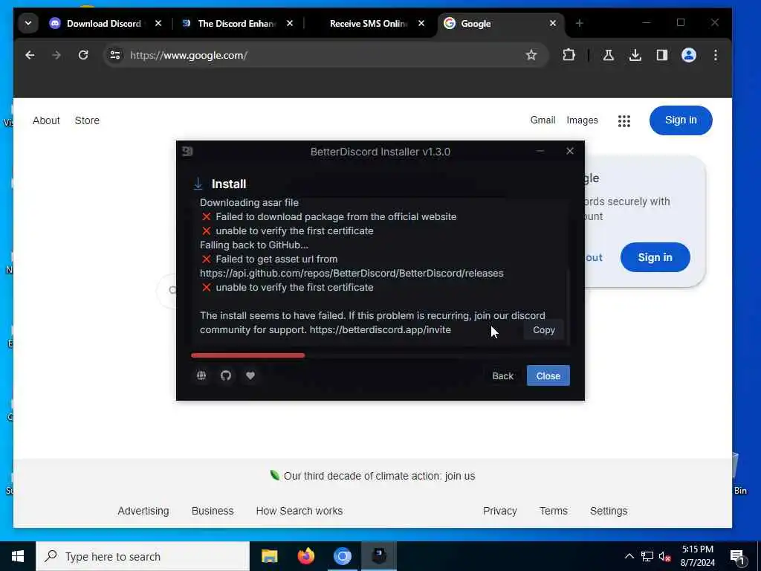Open the Chrome three-dot menu

point(716,55)
